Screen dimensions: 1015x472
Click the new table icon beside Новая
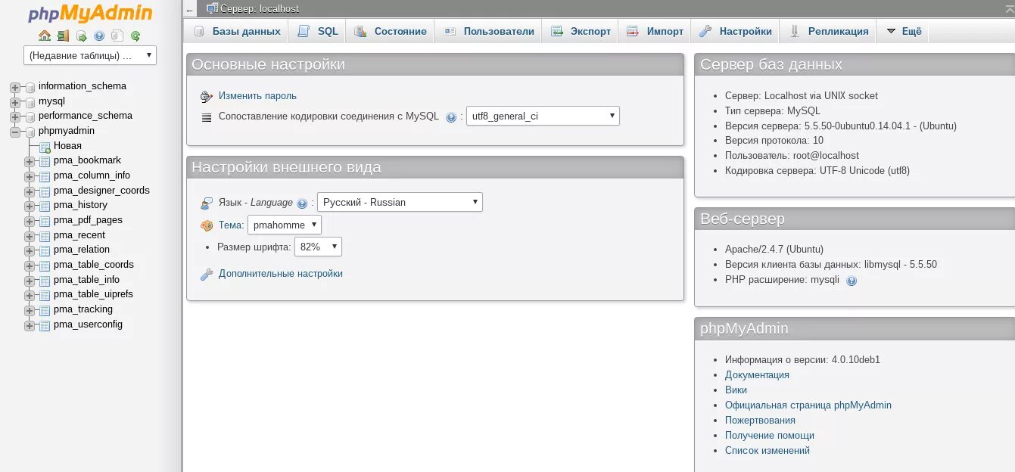pyautogui.click(x=45, y=146)
